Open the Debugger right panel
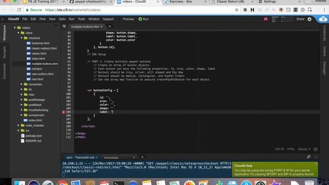Viewport: 329px width, 185px height. (x=324, y=68)
